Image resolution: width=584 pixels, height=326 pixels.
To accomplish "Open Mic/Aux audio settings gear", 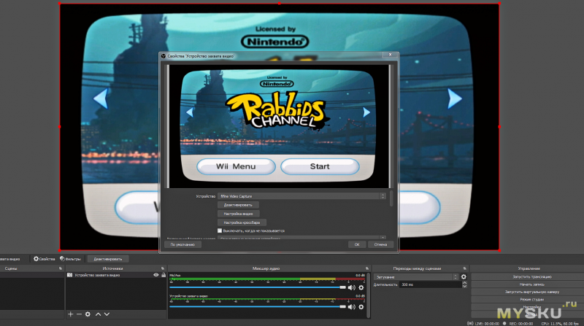I will point(361,287).
